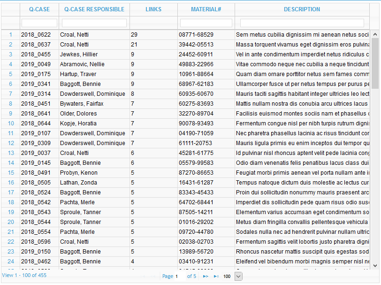Click the MATERIAL# filter input box
The width and height of the screenshot is (381, 285).
tap(206, 23)
